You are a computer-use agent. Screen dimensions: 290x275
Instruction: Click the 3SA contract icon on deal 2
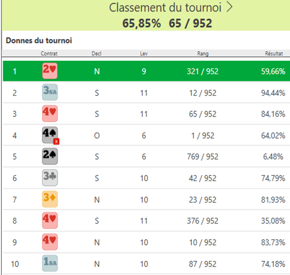[x=50, y=92]
